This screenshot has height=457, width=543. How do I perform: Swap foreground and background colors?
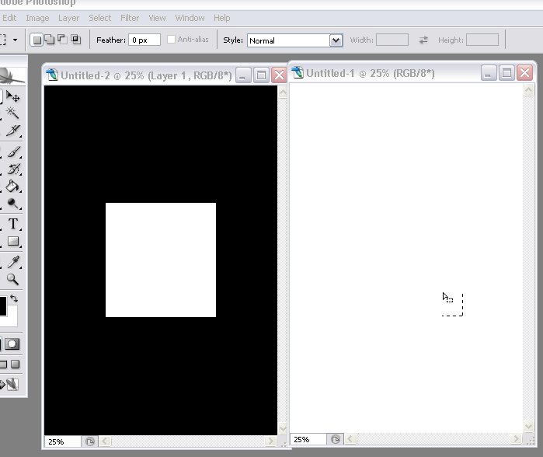point(13,298)
